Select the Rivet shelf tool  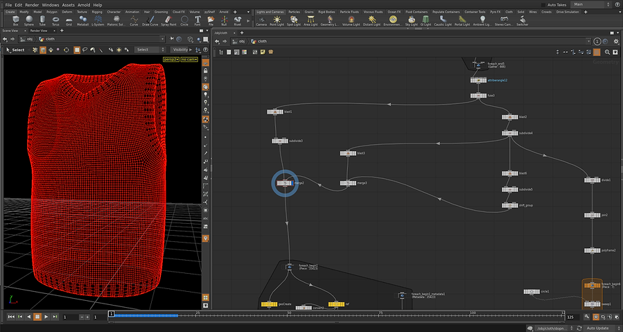tap(238, 21)
